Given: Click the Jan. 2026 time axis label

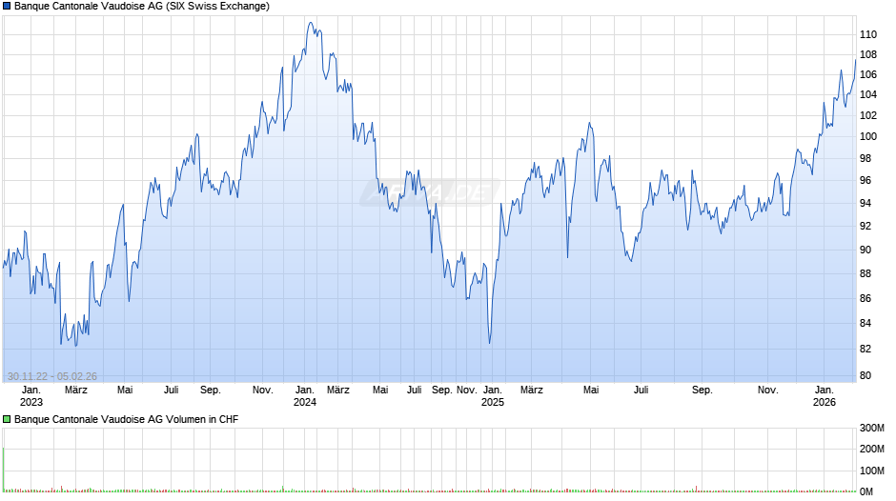Looking at the screenshot, I should coord(824,396).
